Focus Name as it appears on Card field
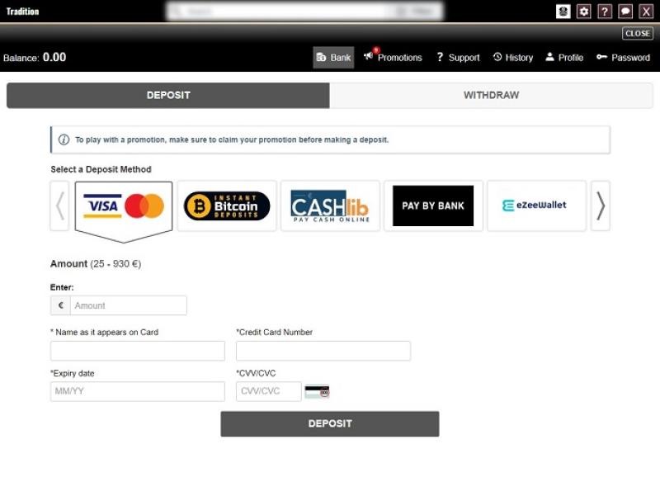The height and width of the screenshot is (496, 660). pyautogui.click(x=138, y=351)
